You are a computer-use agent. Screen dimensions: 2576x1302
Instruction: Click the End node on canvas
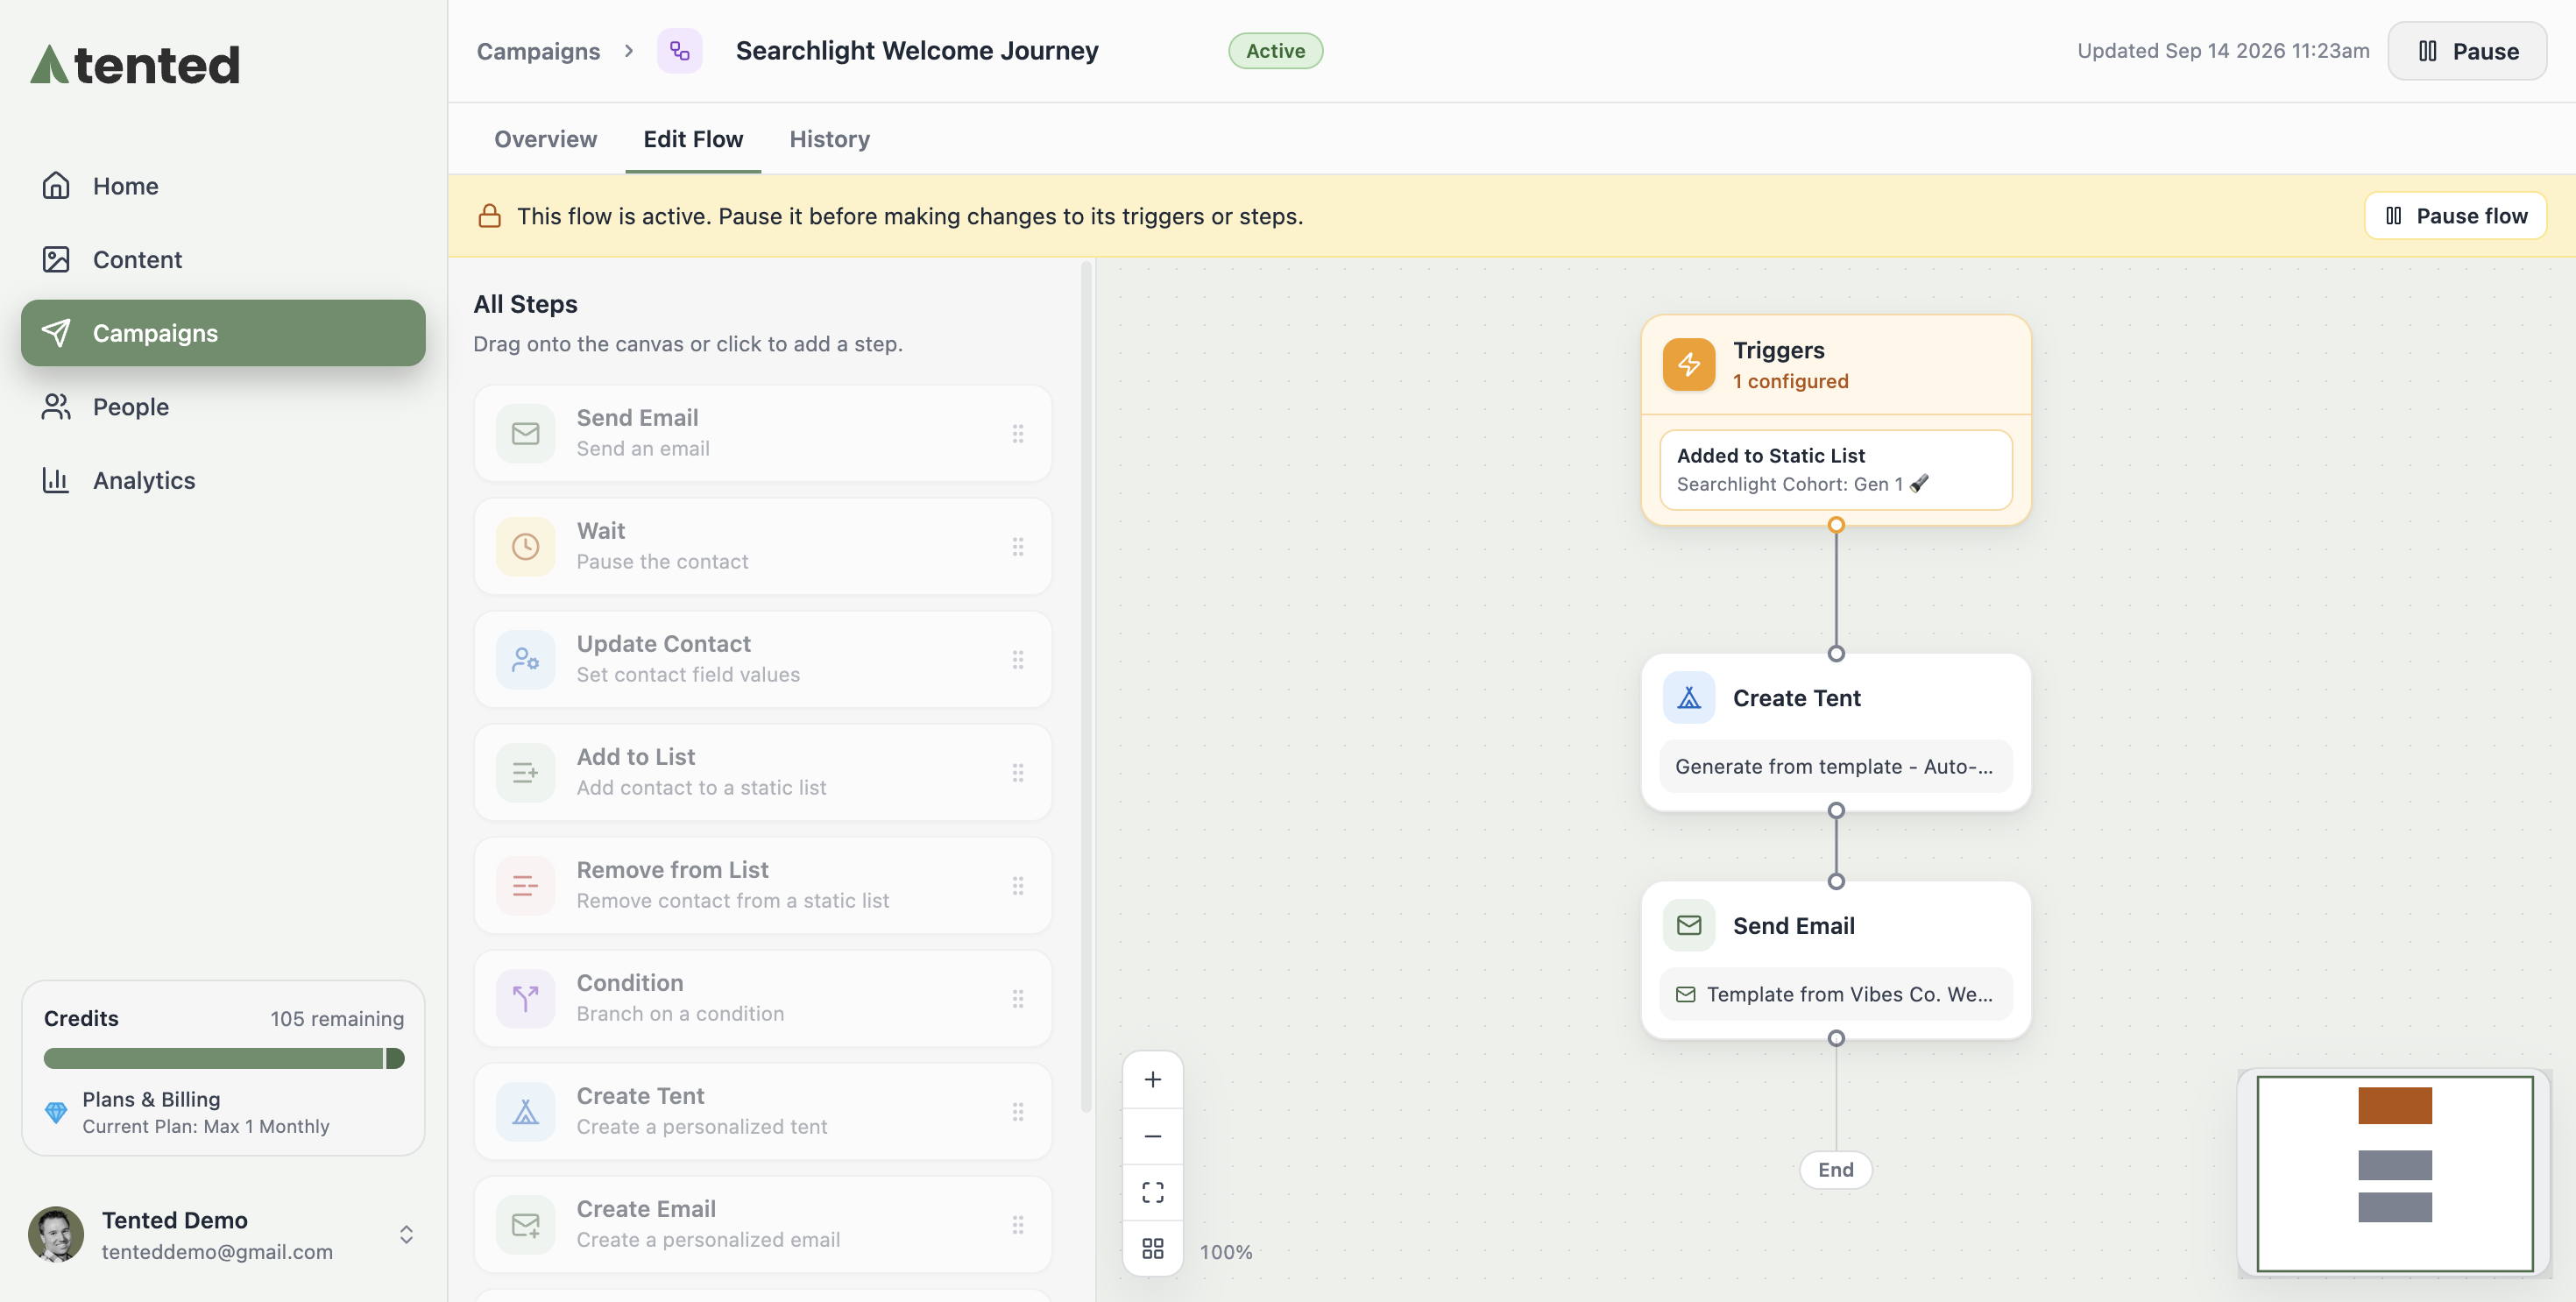(1835, 1169)
